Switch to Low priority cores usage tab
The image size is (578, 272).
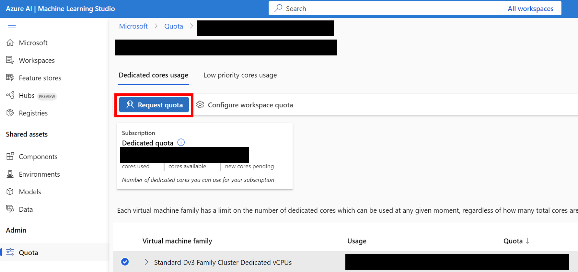(240, 75)
